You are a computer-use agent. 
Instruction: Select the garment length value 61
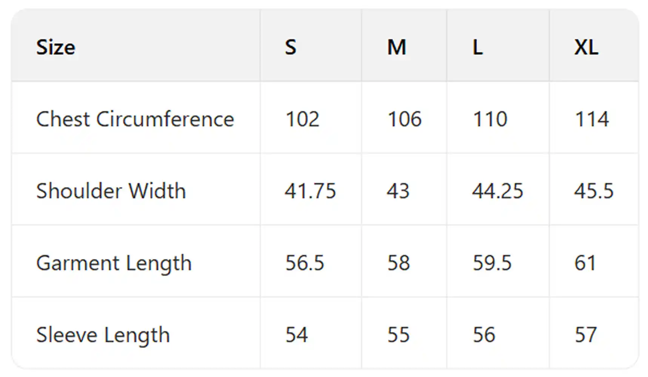click(x=585, y=263)
